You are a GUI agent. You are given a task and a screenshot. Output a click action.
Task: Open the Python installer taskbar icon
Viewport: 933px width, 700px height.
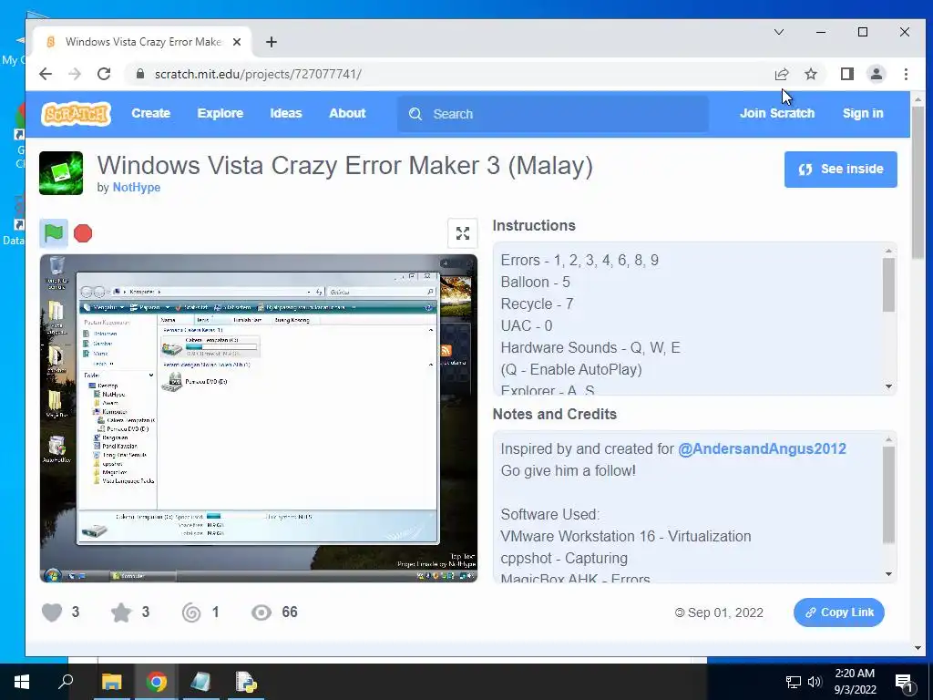[x=246, y=682]
